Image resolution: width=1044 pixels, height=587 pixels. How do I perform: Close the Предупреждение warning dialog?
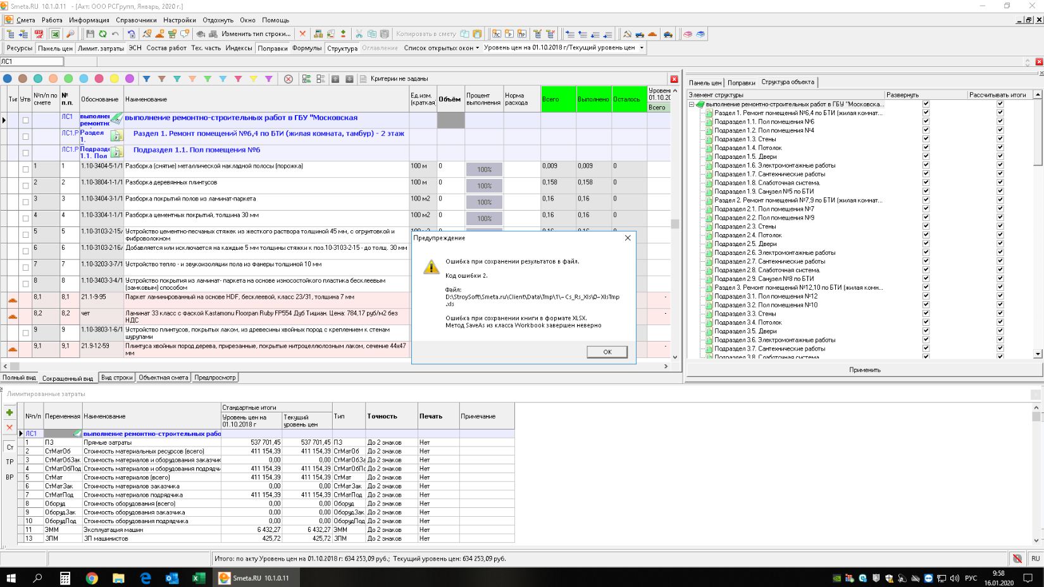click(627, 238)
